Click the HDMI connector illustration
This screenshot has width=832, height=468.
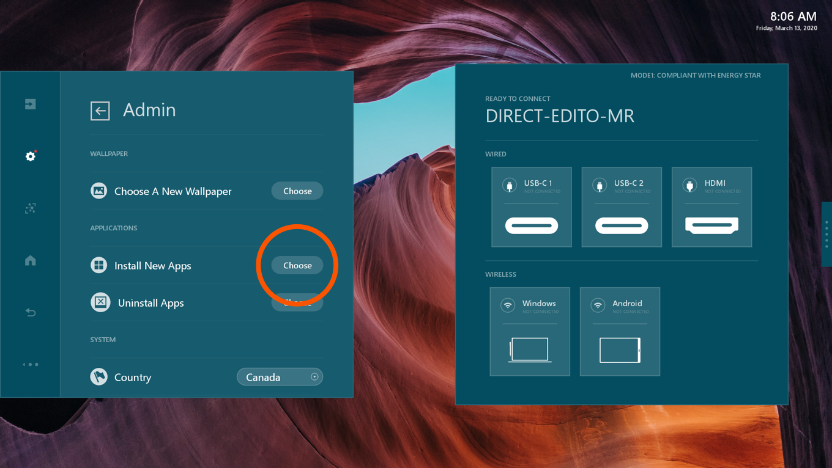pos(711,225)
